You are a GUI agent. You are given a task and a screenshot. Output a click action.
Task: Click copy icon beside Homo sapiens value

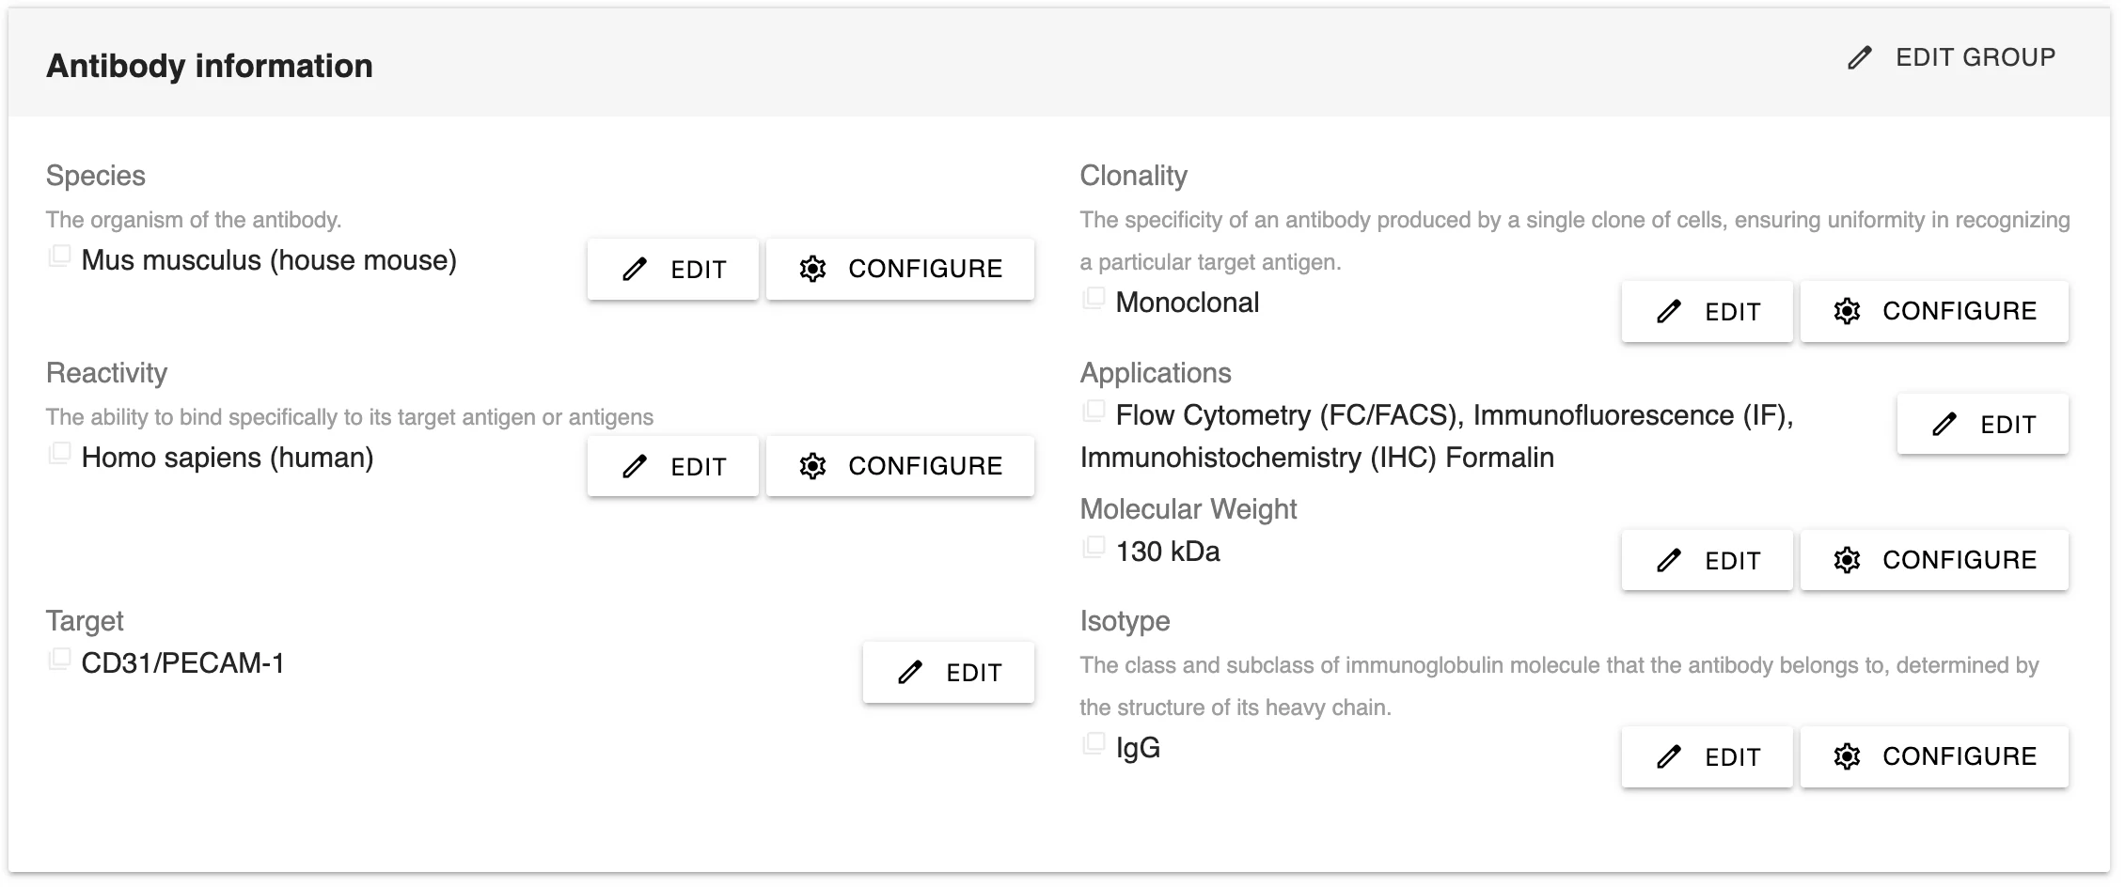pos(59,454)
